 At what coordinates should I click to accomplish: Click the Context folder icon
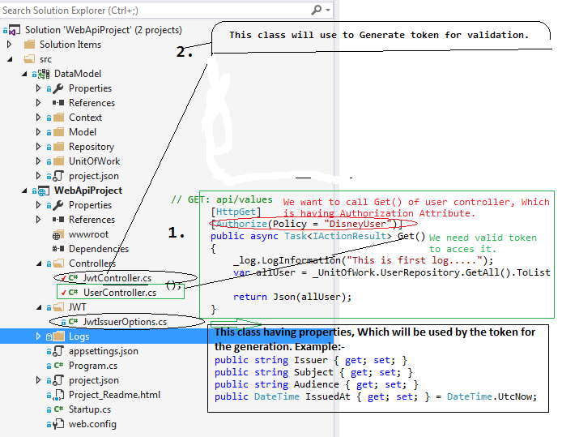(58, 118)
